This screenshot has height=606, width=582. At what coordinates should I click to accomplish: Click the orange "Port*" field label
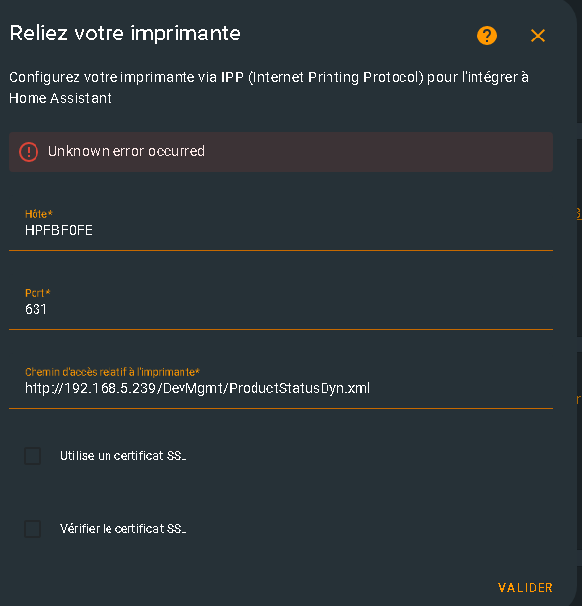tap(37, 293)
